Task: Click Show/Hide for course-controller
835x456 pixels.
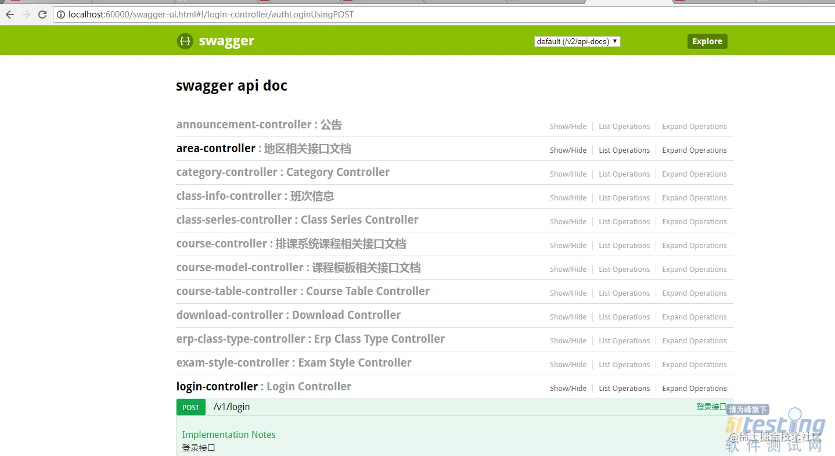Action: coord(568,246)
